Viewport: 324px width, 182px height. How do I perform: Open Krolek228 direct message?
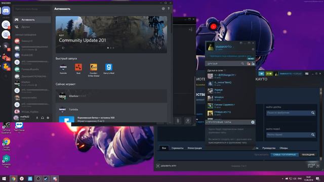[x=32, y=55]
